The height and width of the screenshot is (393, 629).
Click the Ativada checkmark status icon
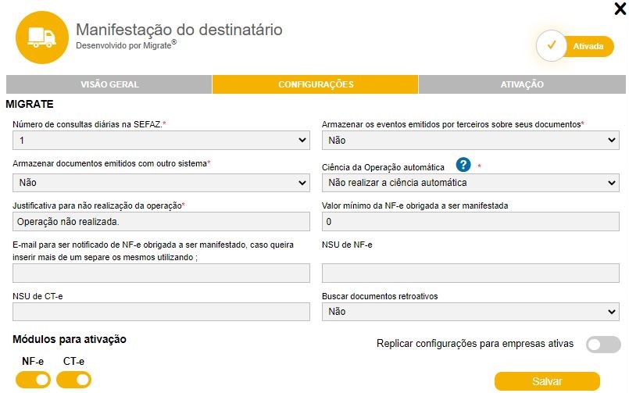click(552, 46)
